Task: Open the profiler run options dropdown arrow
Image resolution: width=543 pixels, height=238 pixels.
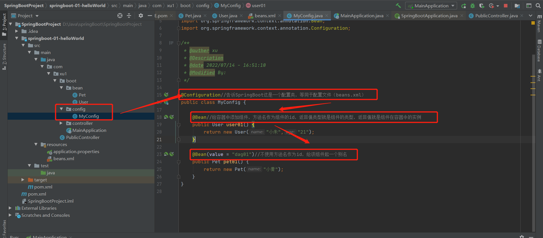Action: point(498,6)
